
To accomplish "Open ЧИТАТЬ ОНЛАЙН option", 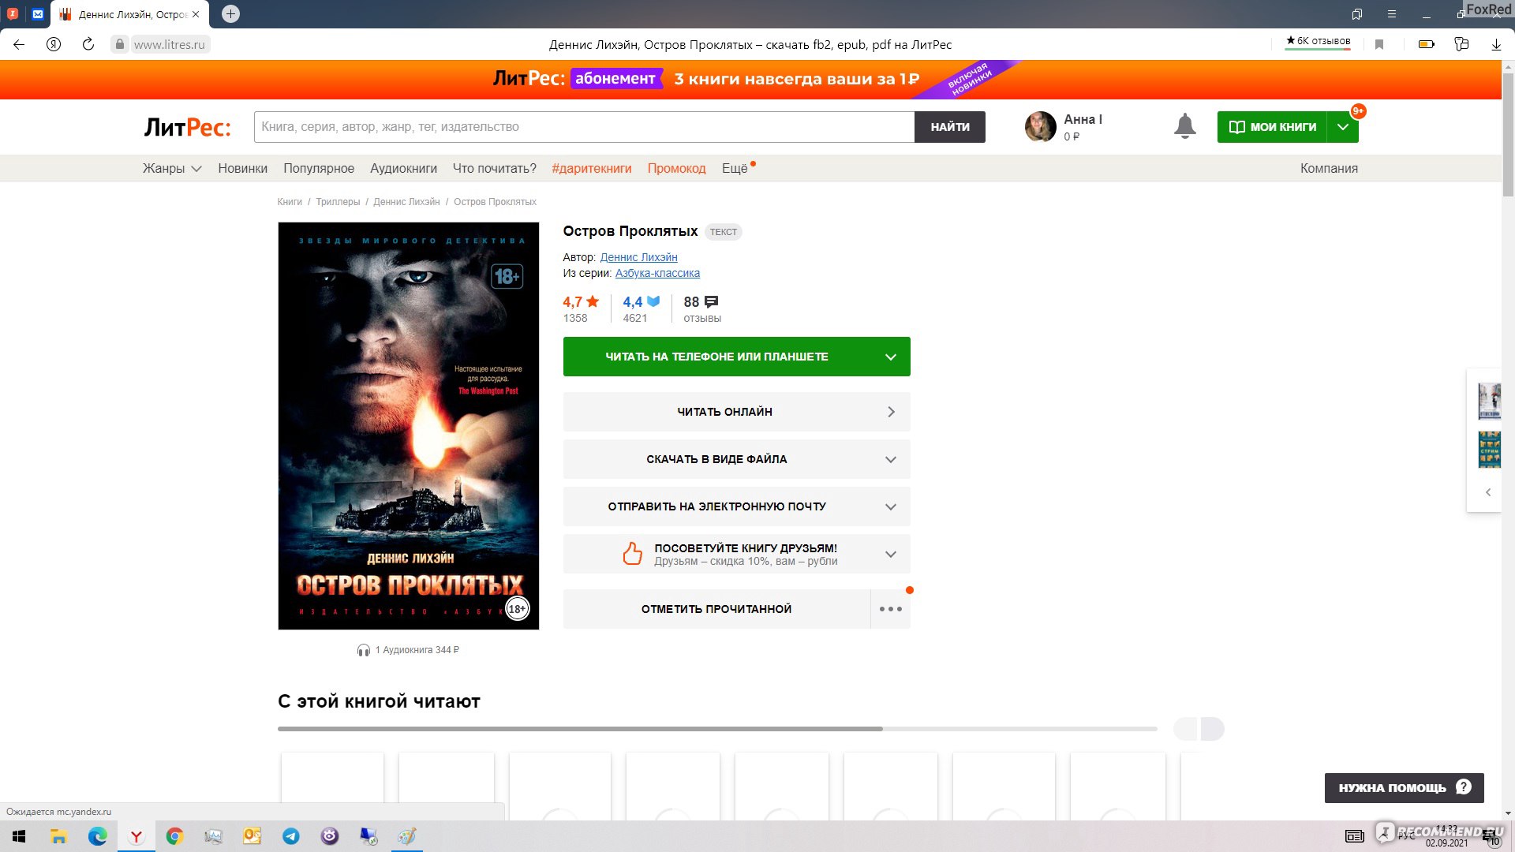I will 736,412.
